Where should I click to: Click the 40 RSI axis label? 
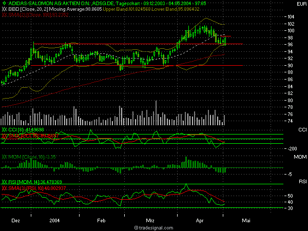pyautogui.click(x=290, y=202)
